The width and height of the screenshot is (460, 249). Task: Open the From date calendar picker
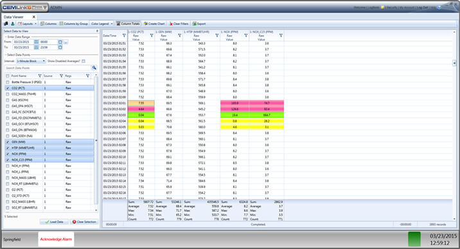pyautogui.click(x=36, y=42)
